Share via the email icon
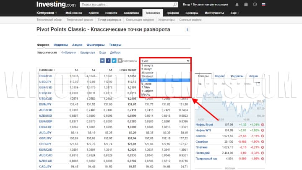This screenshot has width=302, height=170. coord(102,61)
